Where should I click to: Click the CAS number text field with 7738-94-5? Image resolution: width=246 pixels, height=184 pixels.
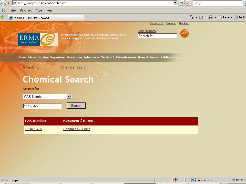pos(42,106)
